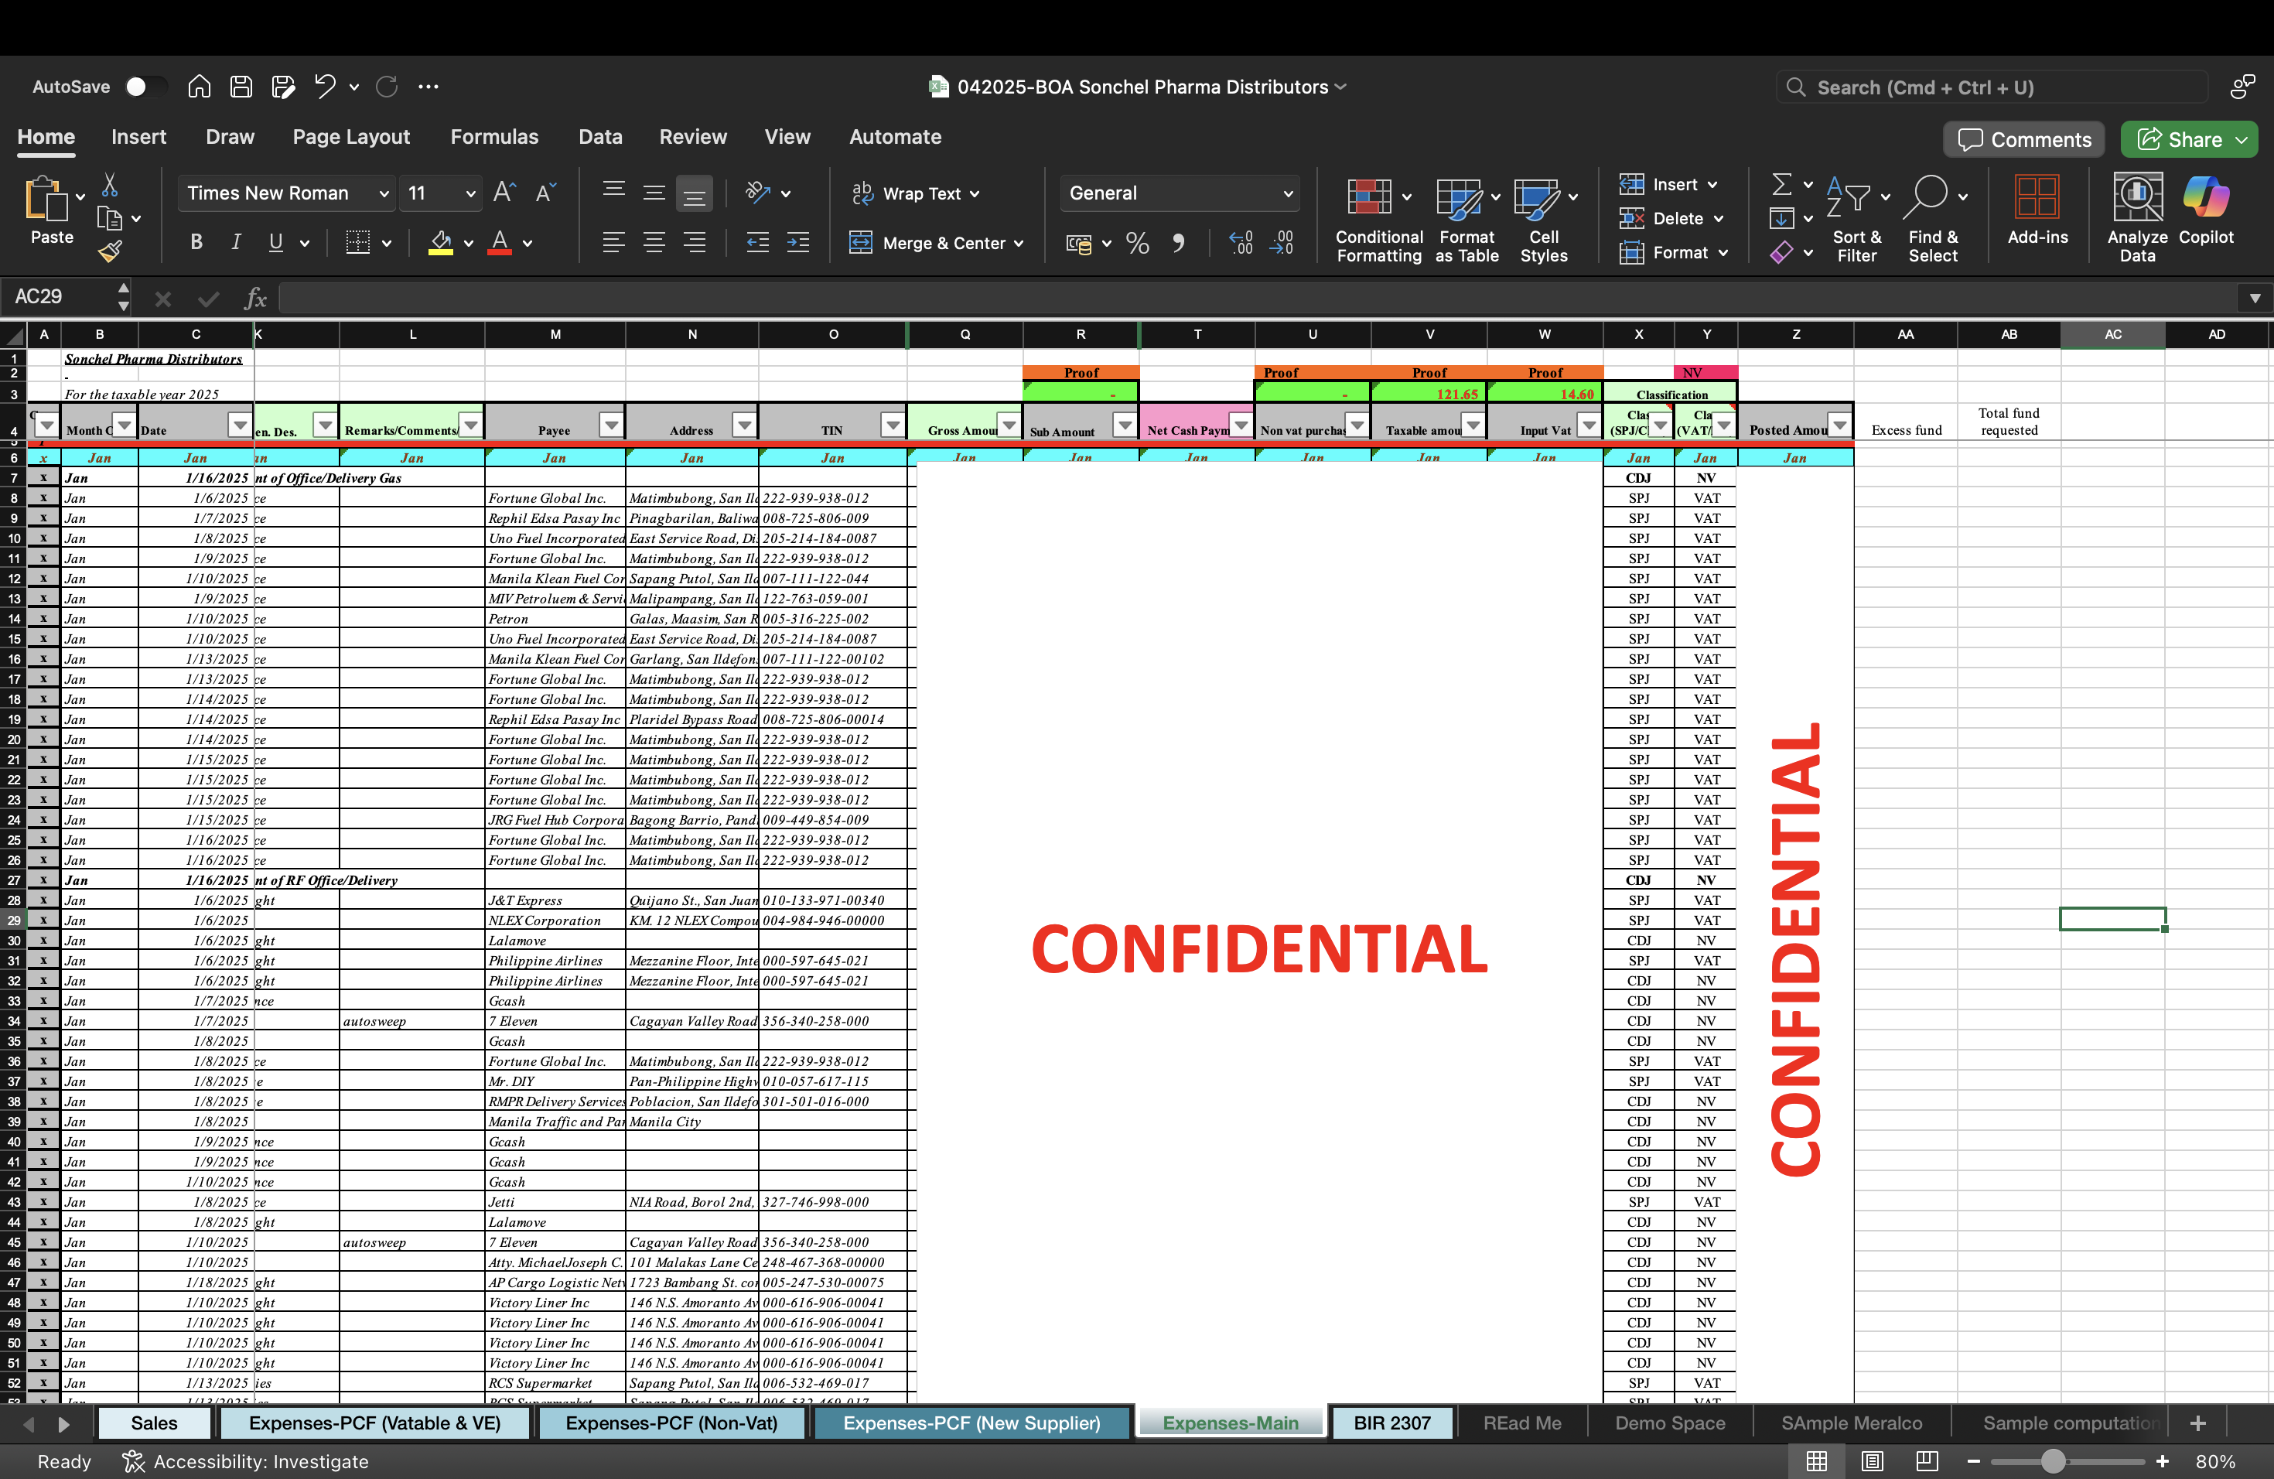2274x1479 pixels.
Task: Toggle Bold formatting
Action: pyautogui.click(x=196, y=243)
